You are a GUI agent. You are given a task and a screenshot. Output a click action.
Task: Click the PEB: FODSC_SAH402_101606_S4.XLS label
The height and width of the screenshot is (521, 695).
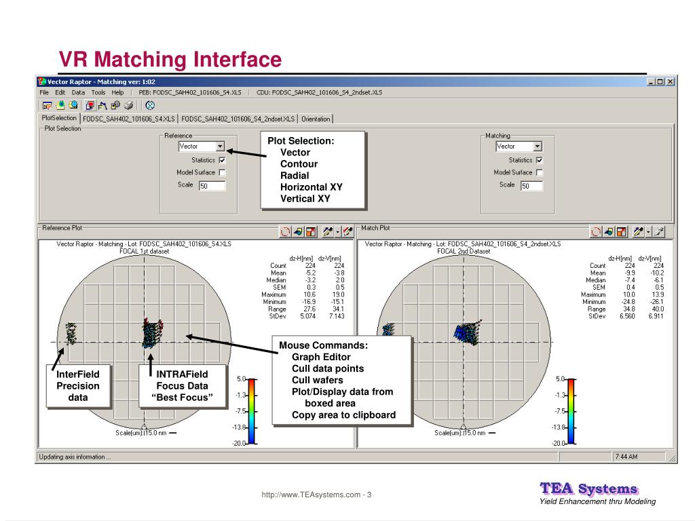190,92
